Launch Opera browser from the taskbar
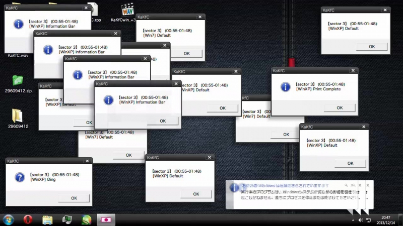403x226 pixels. tap(28, 220)
